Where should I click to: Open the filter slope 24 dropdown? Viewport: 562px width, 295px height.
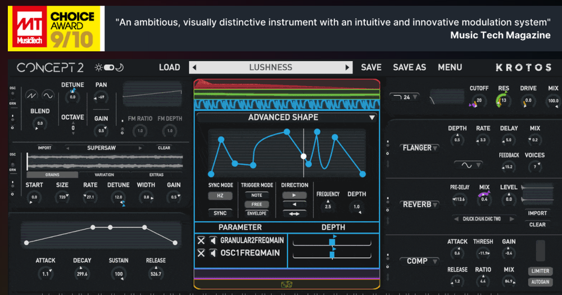coord(405,97)
